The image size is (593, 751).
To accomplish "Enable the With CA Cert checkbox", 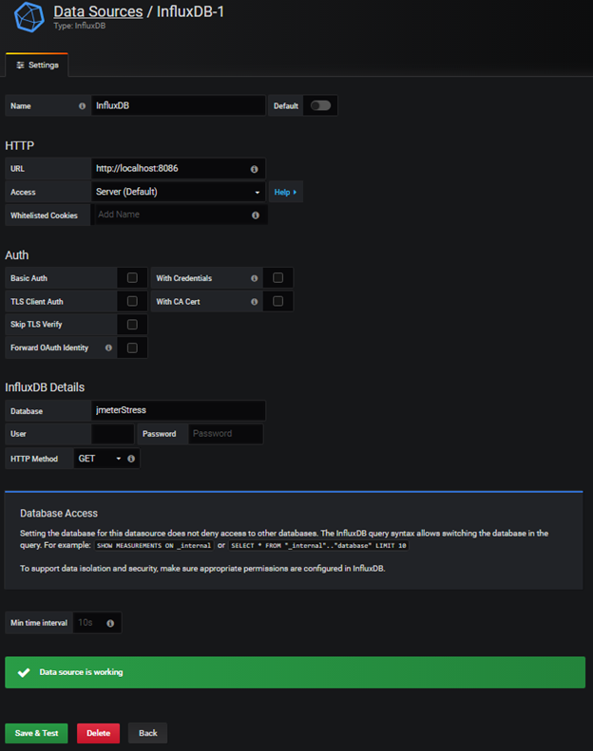I will click(x=278, y=301).
